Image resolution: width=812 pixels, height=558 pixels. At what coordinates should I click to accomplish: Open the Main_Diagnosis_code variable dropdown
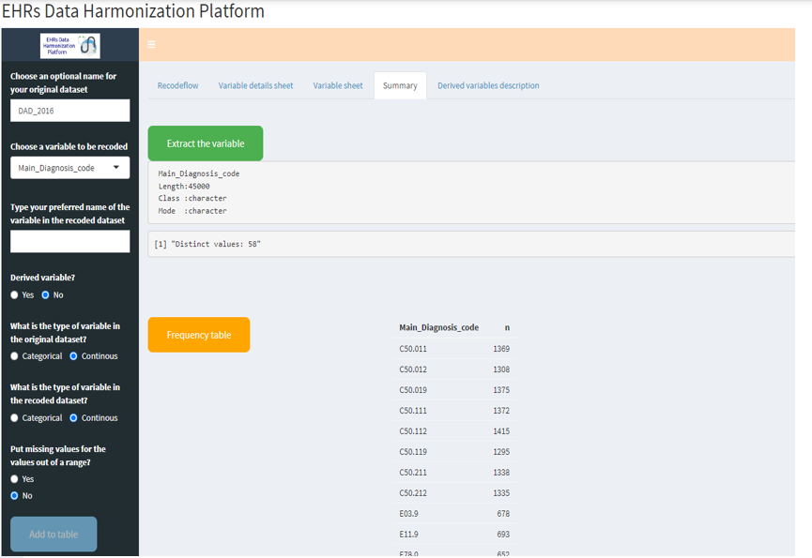tap(70, 168)
